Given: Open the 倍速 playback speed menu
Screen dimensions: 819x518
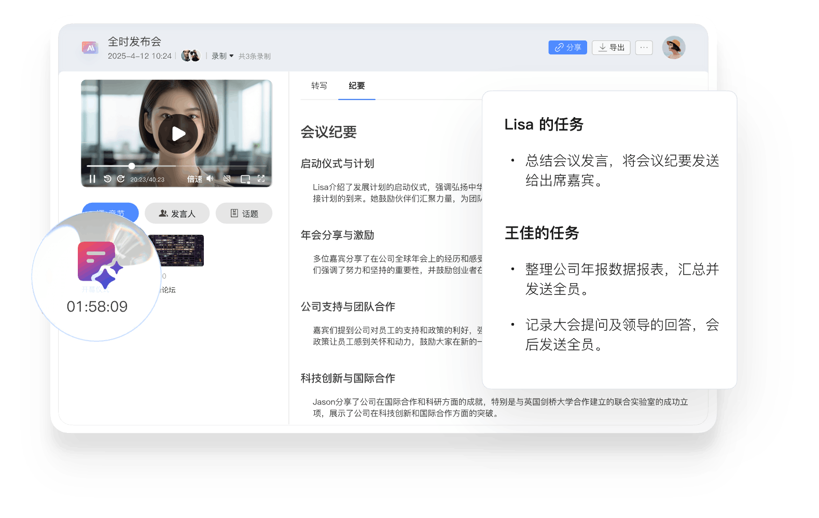Looking at the screenshot, I should click(x=195, y=179).
